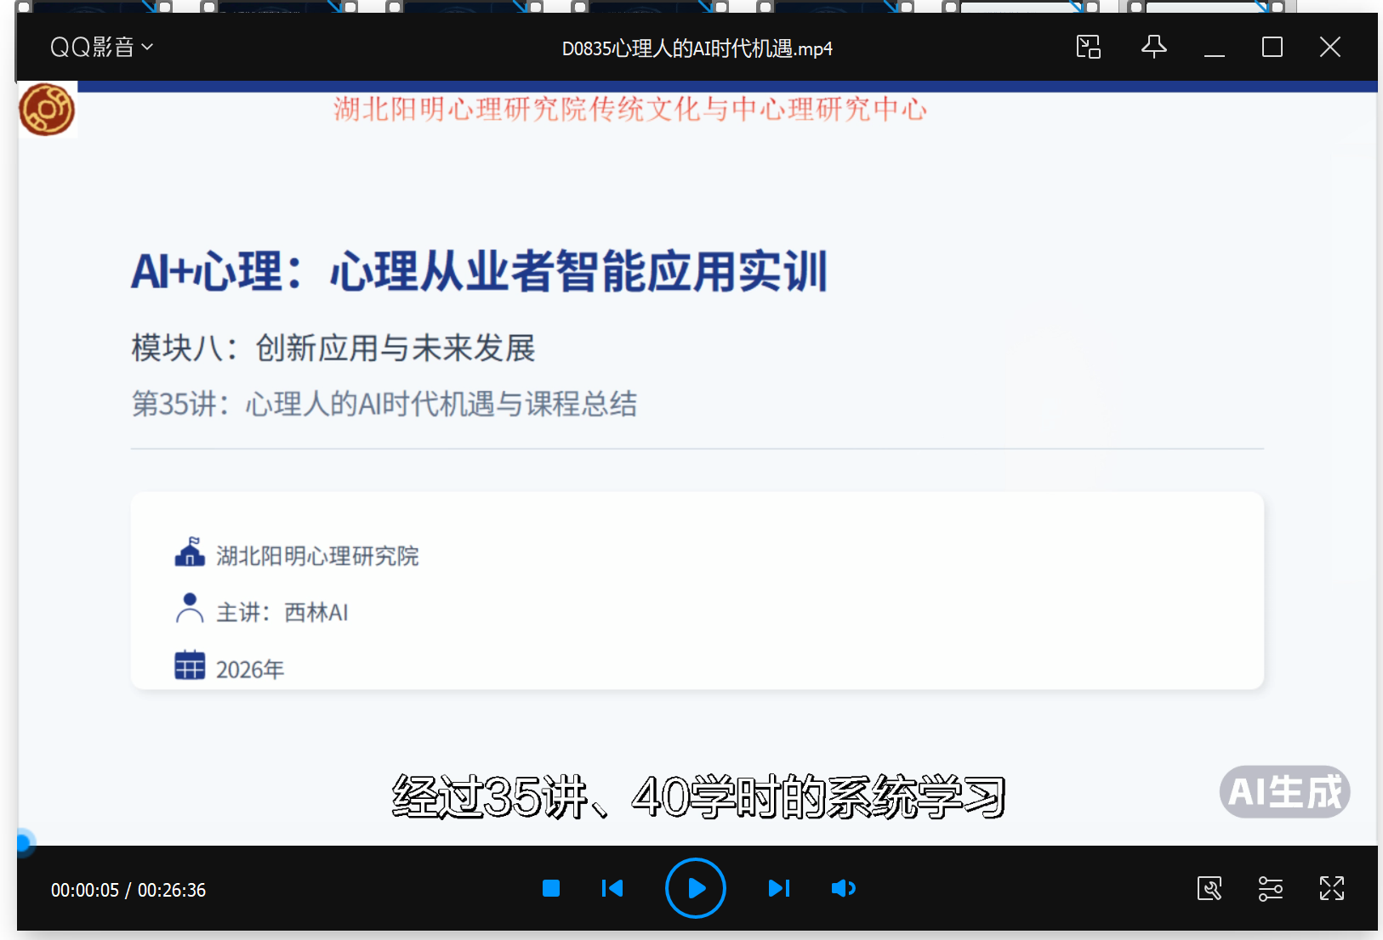This screenshot has height=940, width=1383.
Task: Skip to the next video
Action: click(778, 888)
